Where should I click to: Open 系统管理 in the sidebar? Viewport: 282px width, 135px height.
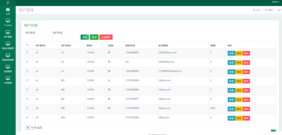coord(8,69)
